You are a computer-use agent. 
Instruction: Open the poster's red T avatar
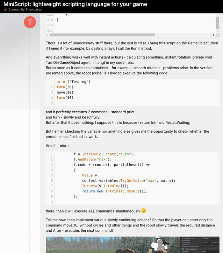coord(30,22)
